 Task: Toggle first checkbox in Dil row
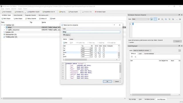92,54
